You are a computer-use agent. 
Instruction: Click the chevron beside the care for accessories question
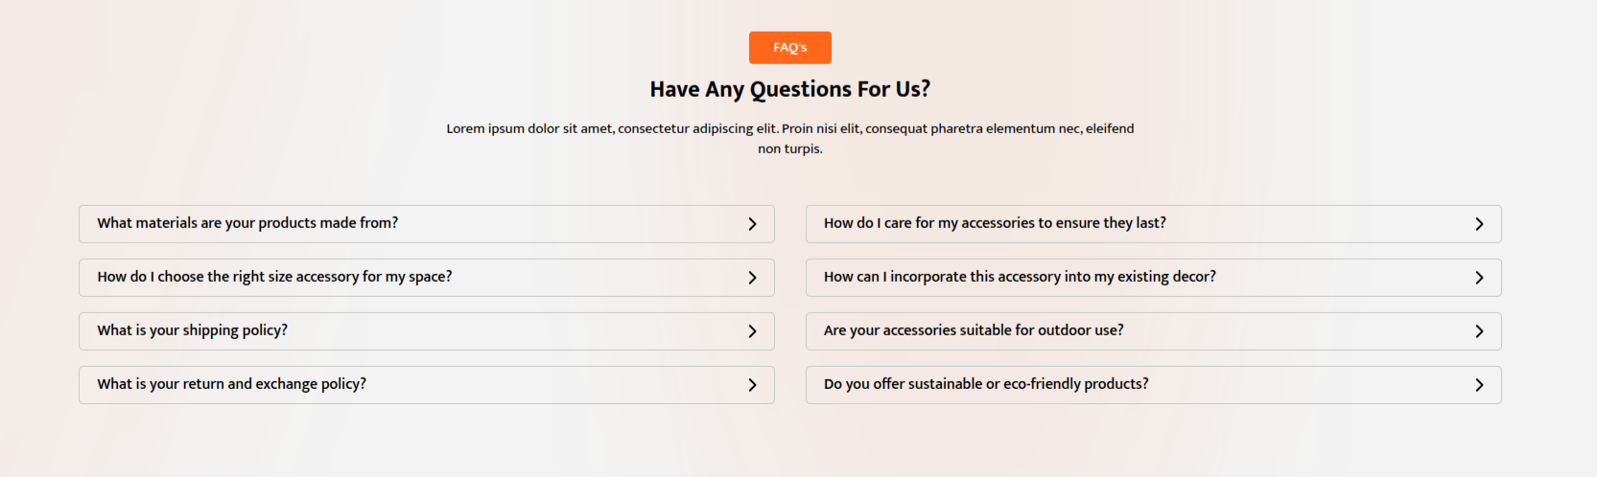(1479, 224)
